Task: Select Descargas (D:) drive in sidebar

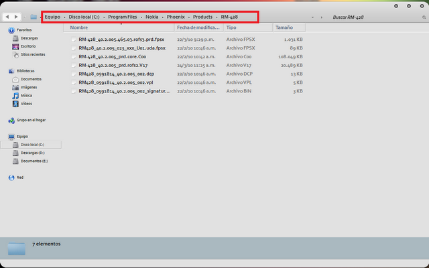Action: [33, 153]
